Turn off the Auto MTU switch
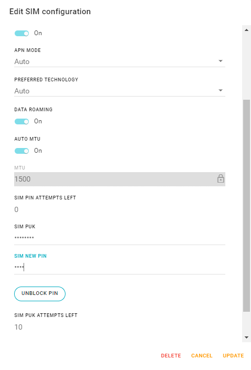 coord(21,151)
